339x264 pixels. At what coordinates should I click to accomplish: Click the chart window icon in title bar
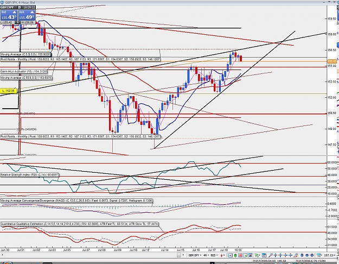point(3,2)
